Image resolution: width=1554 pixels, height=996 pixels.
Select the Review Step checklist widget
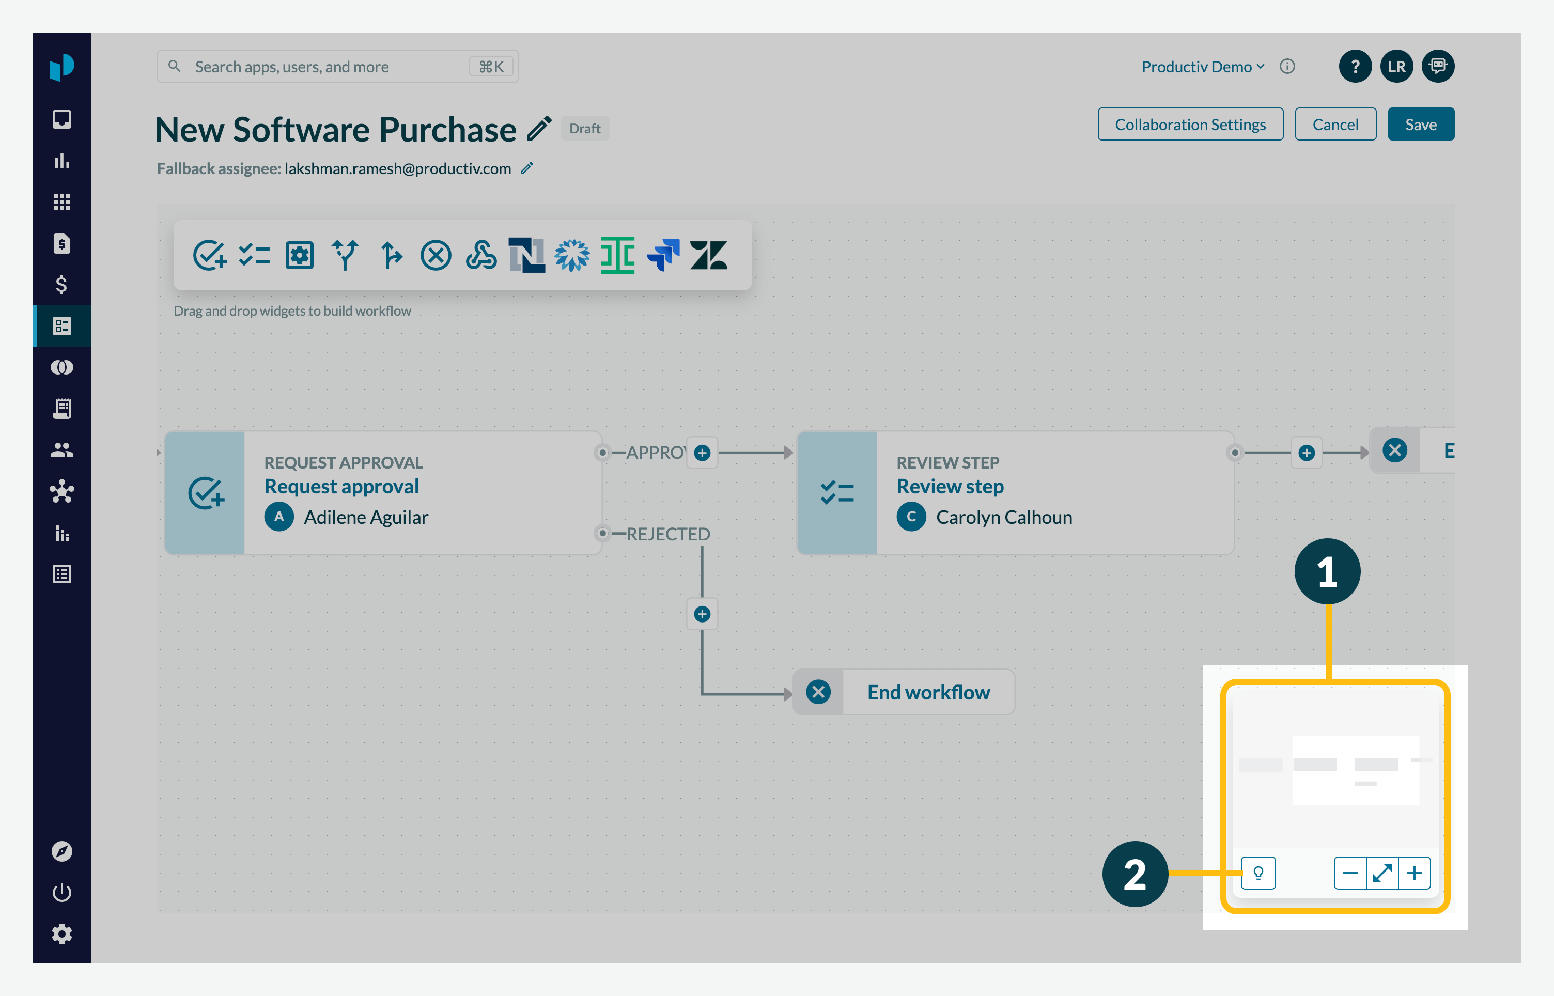pos(254,255)
